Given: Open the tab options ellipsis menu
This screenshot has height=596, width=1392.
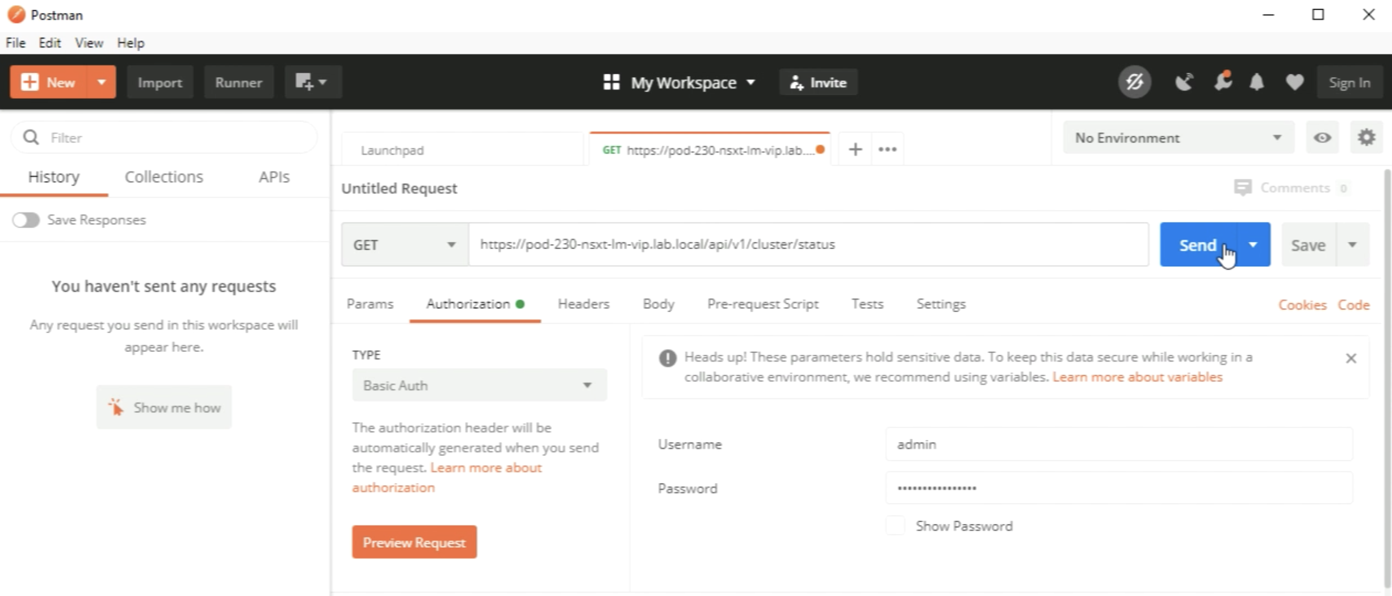Looking at the screenshot, I should click(887, 150).
